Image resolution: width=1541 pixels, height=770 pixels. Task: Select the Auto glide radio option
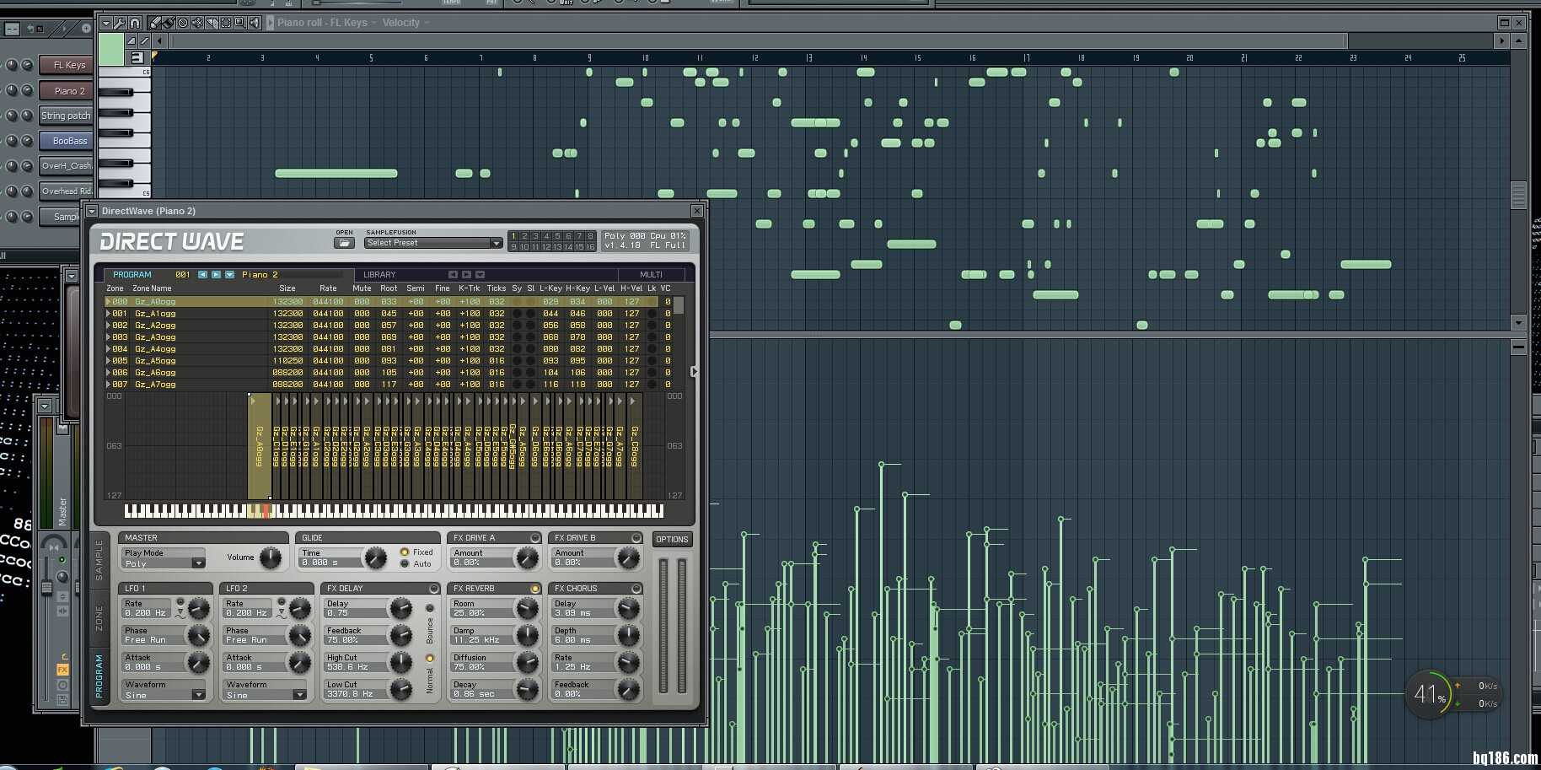(405, 564)
